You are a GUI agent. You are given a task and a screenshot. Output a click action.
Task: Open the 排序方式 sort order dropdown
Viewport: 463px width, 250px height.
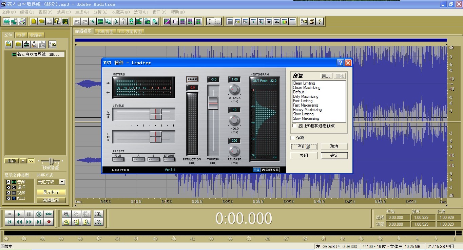point(62,182)
